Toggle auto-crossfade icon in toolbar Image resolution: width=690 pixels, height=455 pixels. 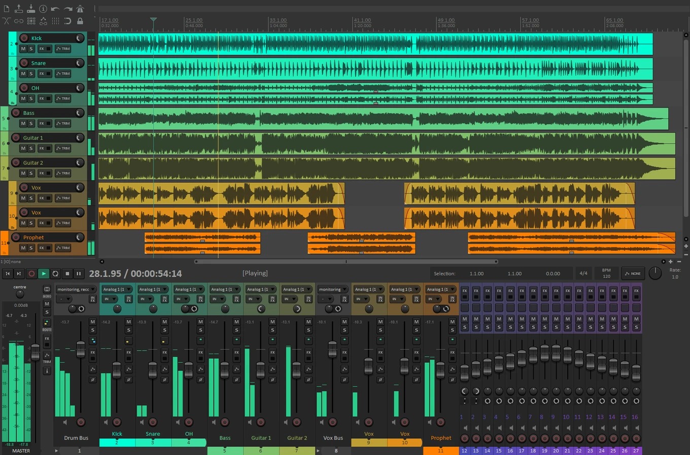pyautogui.click(x=7, y=21)
